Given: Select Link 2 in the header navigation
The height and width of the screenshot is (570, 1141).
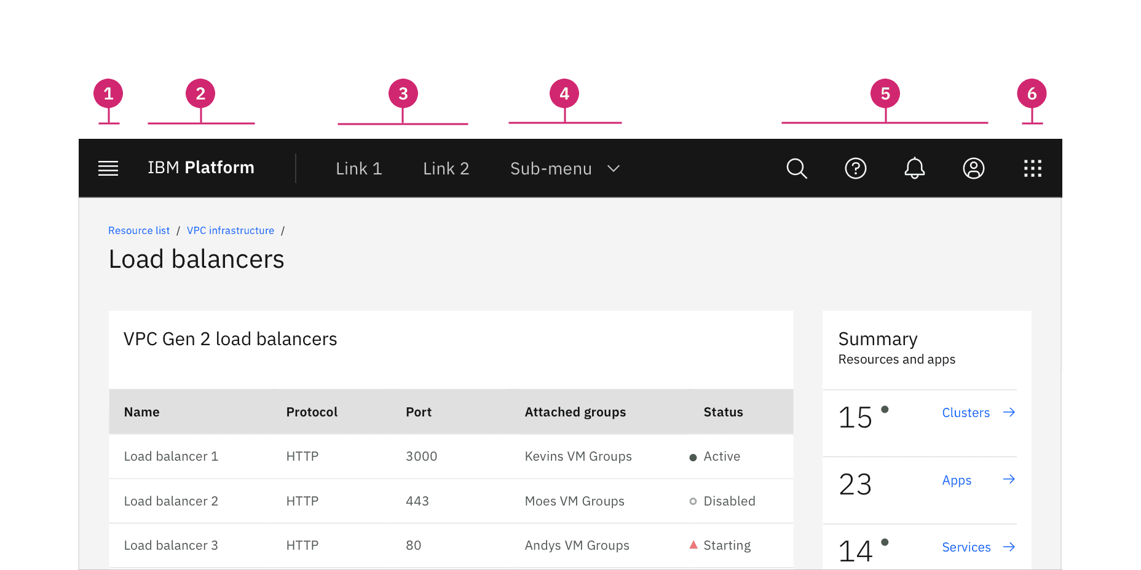Looking at the screenshot, I should click(446, 168).
